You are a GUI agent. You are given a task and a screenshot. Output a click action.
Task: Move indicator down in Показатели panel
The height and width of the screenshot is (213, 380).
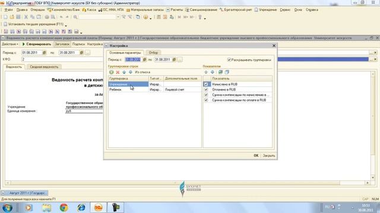(x=213, y=72)
